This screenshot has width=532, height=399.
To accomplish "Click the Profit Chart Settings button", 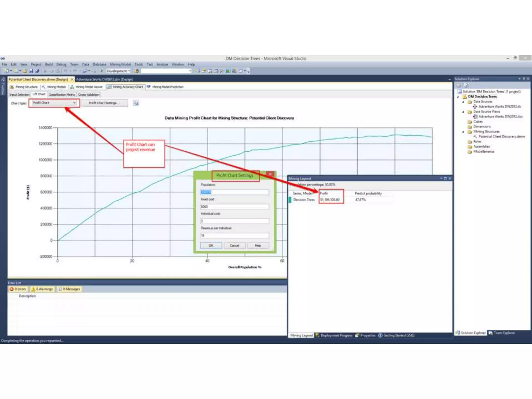I will coord(104,103).
